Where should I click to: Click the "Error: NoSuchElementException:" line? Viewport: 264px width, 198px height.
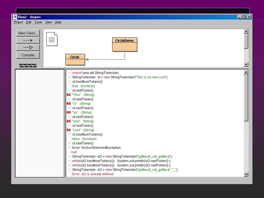tap(97, 148)
